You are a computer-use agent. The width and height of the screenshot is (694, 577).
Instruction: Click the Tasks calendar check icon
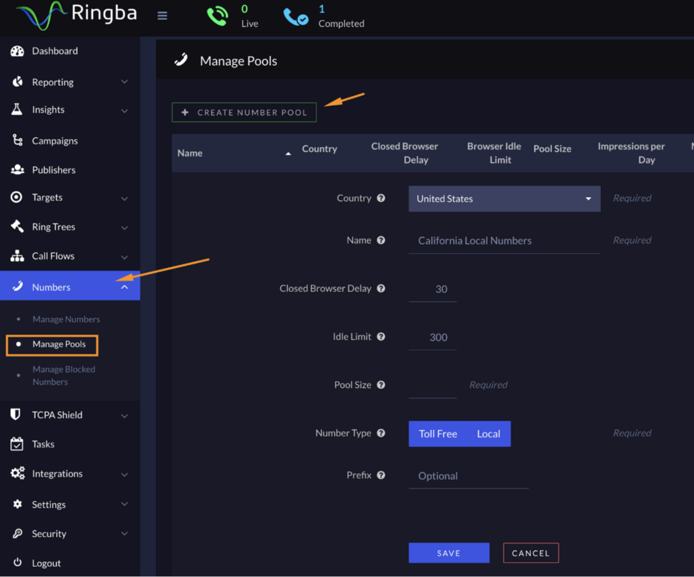(x=17, y=444)
